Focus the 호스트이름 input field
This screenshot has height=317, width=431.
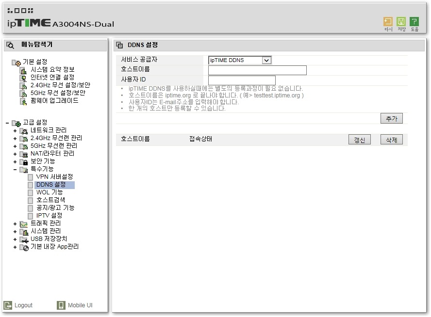[257, 70]
